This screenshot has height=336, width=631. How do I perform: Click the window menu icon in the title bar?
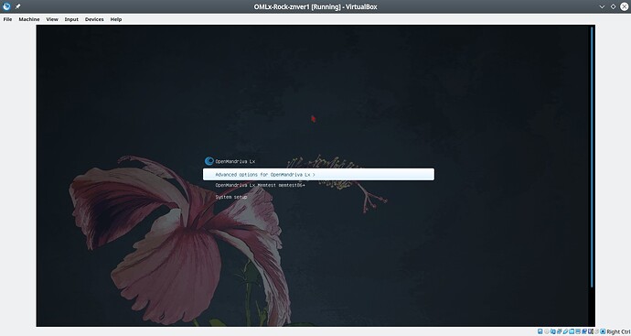click(6, 6)
